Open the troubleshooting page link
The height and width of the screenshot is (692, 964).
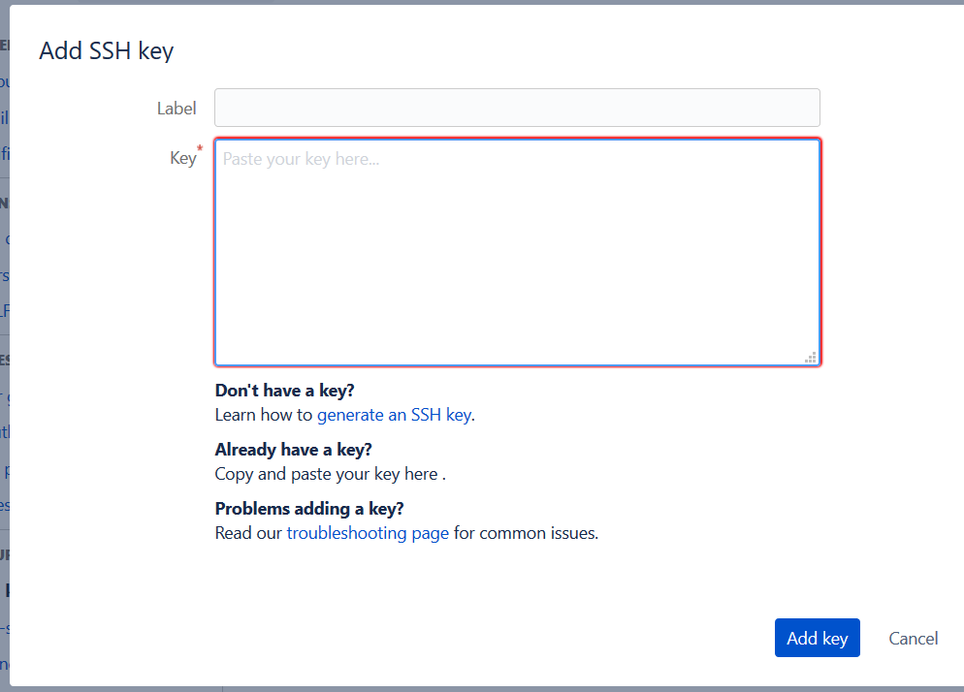click(x=368, y=533)
